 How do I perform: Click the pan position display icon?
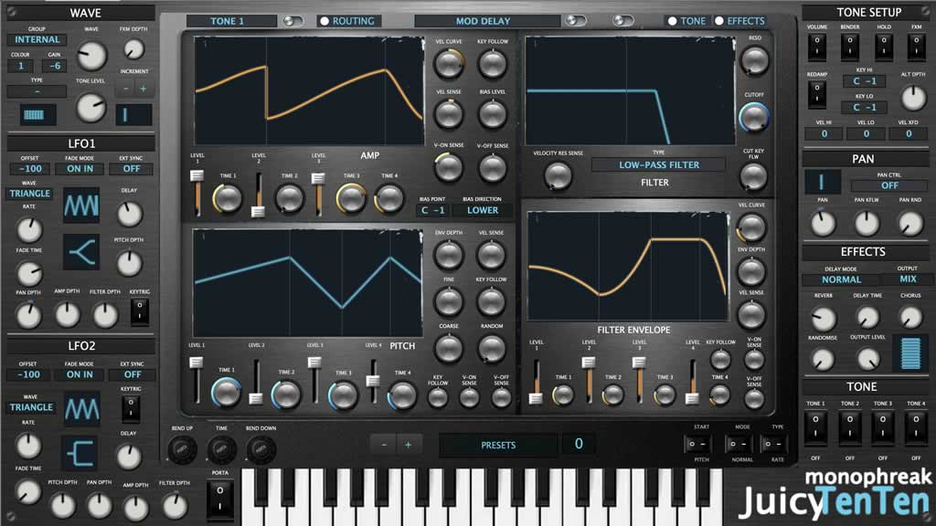pyautogui.click(x=823, y=182)
